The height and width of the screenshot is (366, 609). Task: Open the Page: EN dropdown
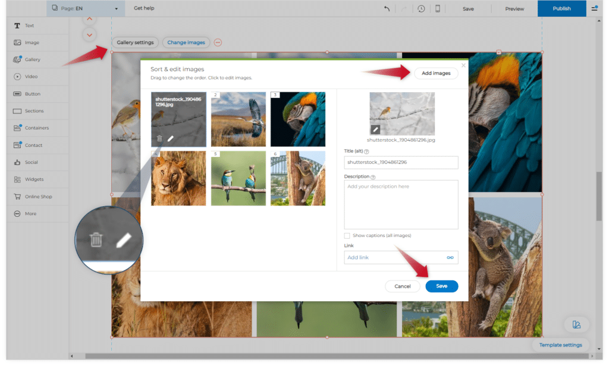[x=86, y=8]
